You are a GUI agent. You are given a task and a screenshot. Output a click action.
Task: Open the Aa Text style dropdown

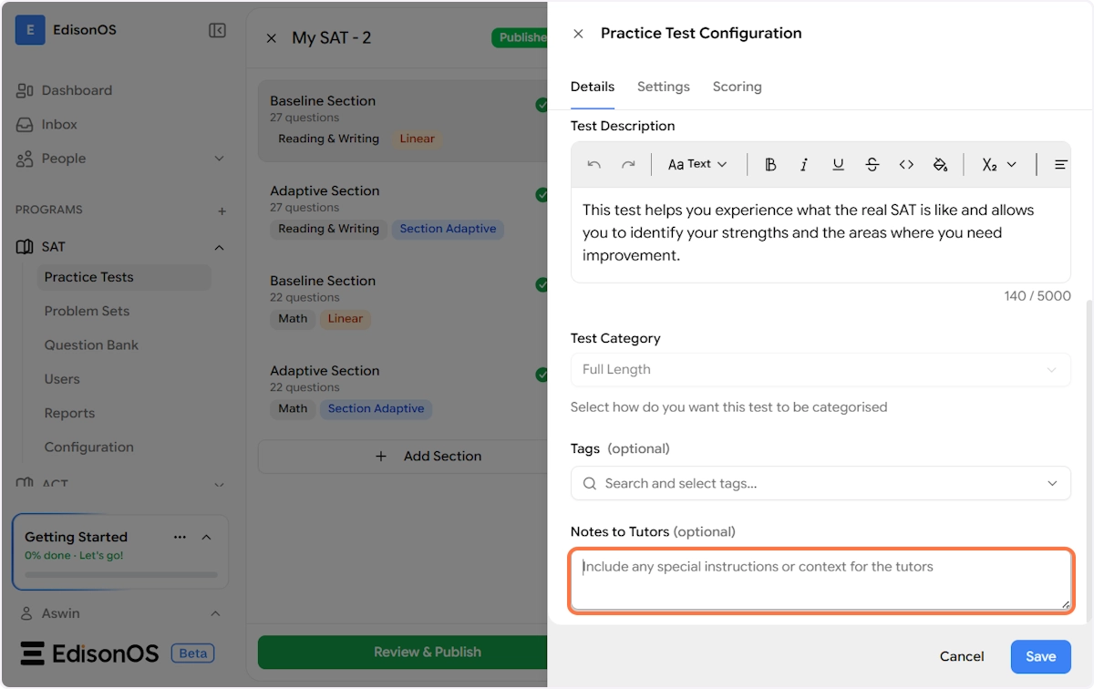(697, 165)
